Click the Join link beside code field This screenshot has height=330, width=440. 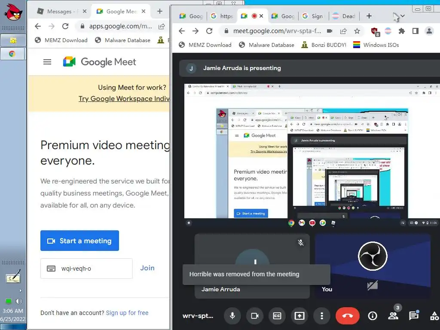pyautogui.click(x=147, y=268)
